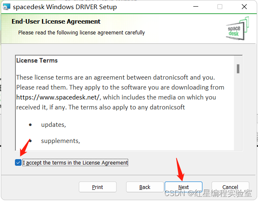Go Back to the previous setup step
Viewport: 258px width, 201px height.
click(145, 187)
